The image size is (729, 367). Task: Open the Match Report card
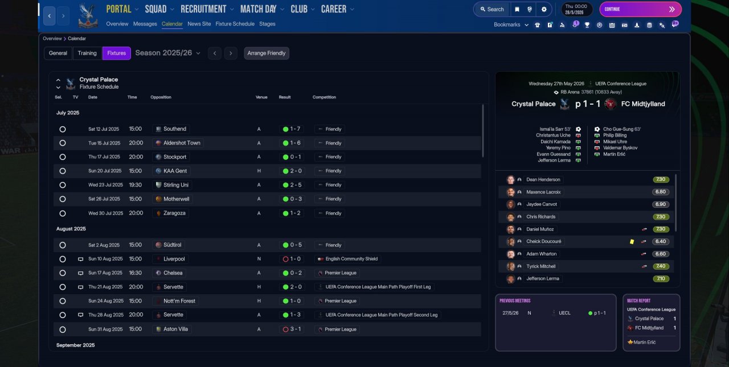coord(652,323)
